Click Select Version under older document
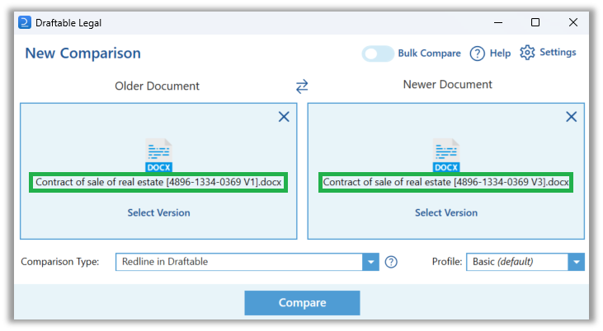 (x=159, y=212)
